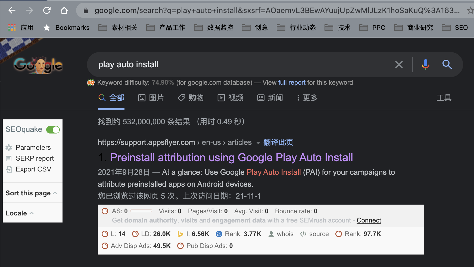Open the 数据监控 bookmark folder
474x267 pixels.
(214, 27)
